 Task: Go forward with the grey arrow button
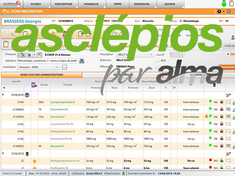coord(229,11)
